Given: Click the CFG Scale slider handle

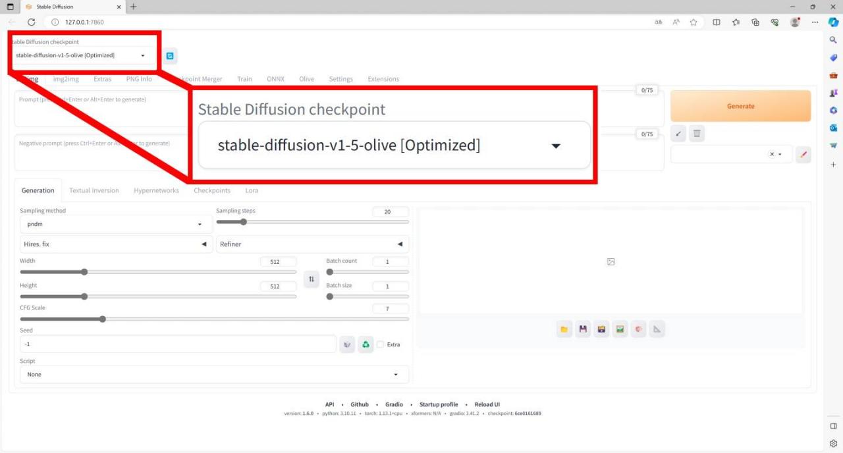Looking at the screenshot, I should (103, 319).
